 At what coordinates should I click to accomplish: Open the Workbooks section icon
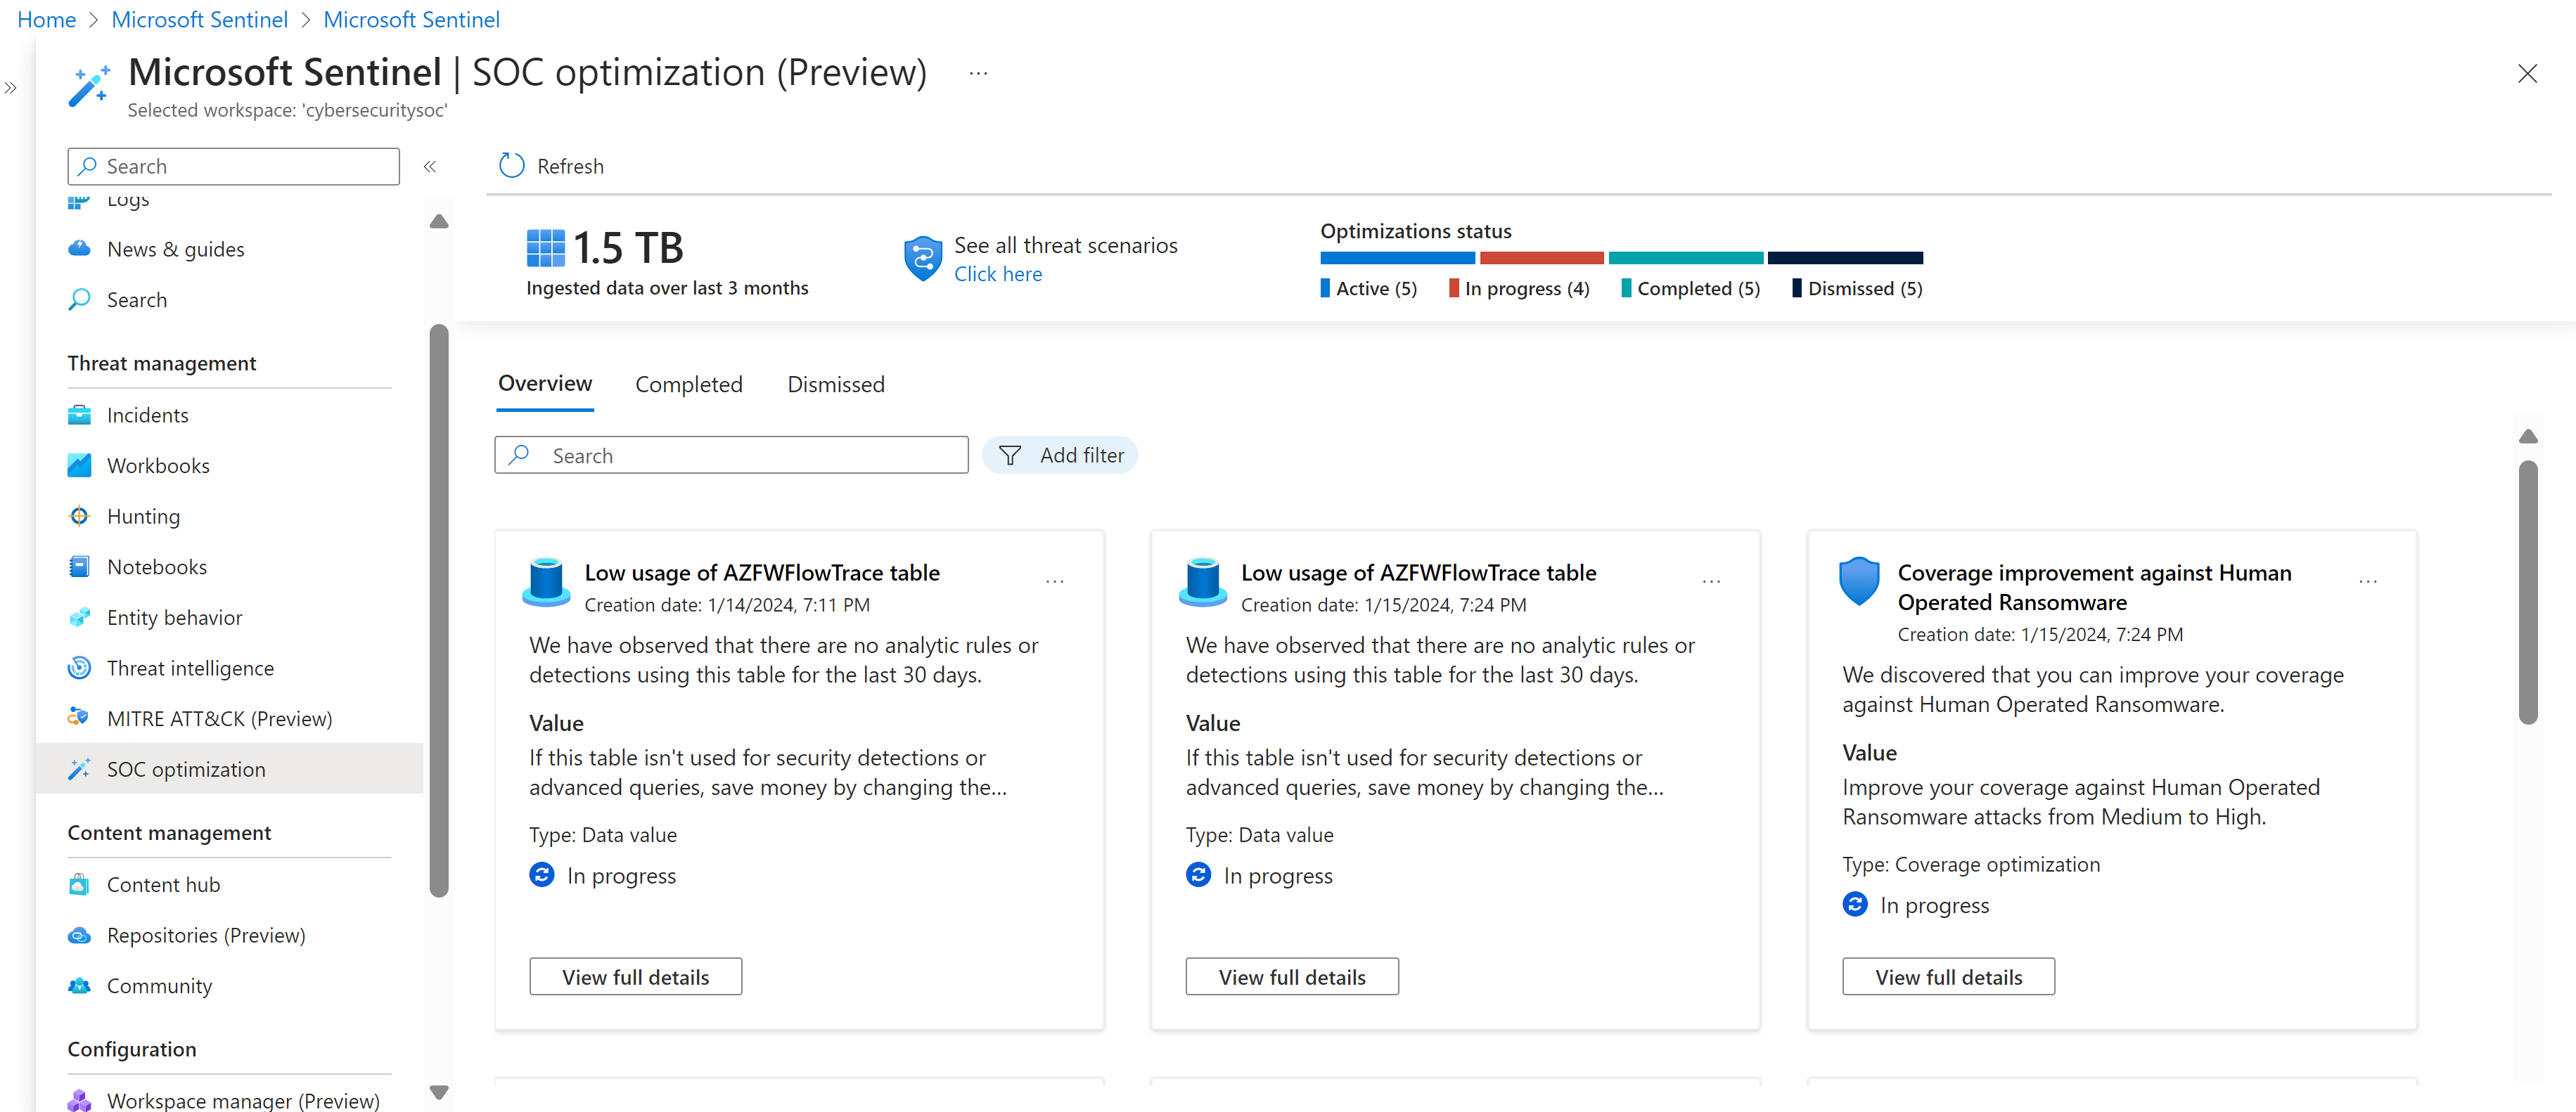[79, 465]
